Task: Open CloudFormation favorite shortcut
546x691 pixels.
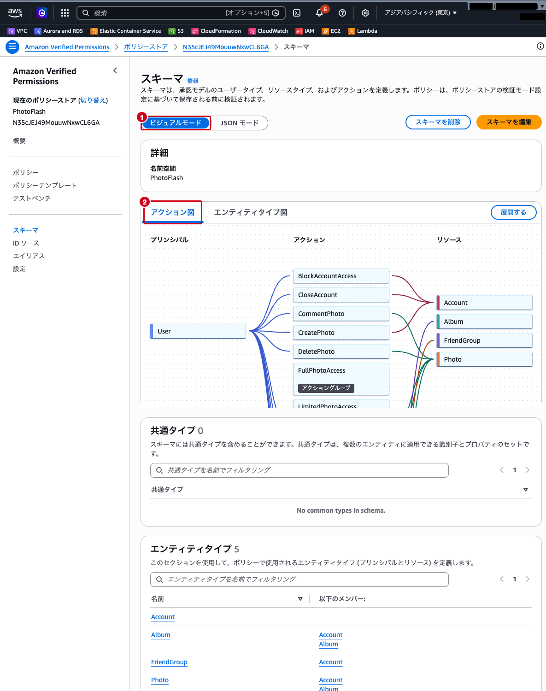Action: tap(216, 31)
